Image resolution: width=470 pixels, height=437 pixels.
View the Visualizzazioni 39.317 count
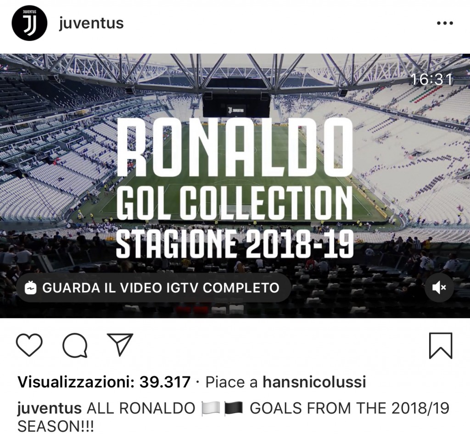(104, 382)
